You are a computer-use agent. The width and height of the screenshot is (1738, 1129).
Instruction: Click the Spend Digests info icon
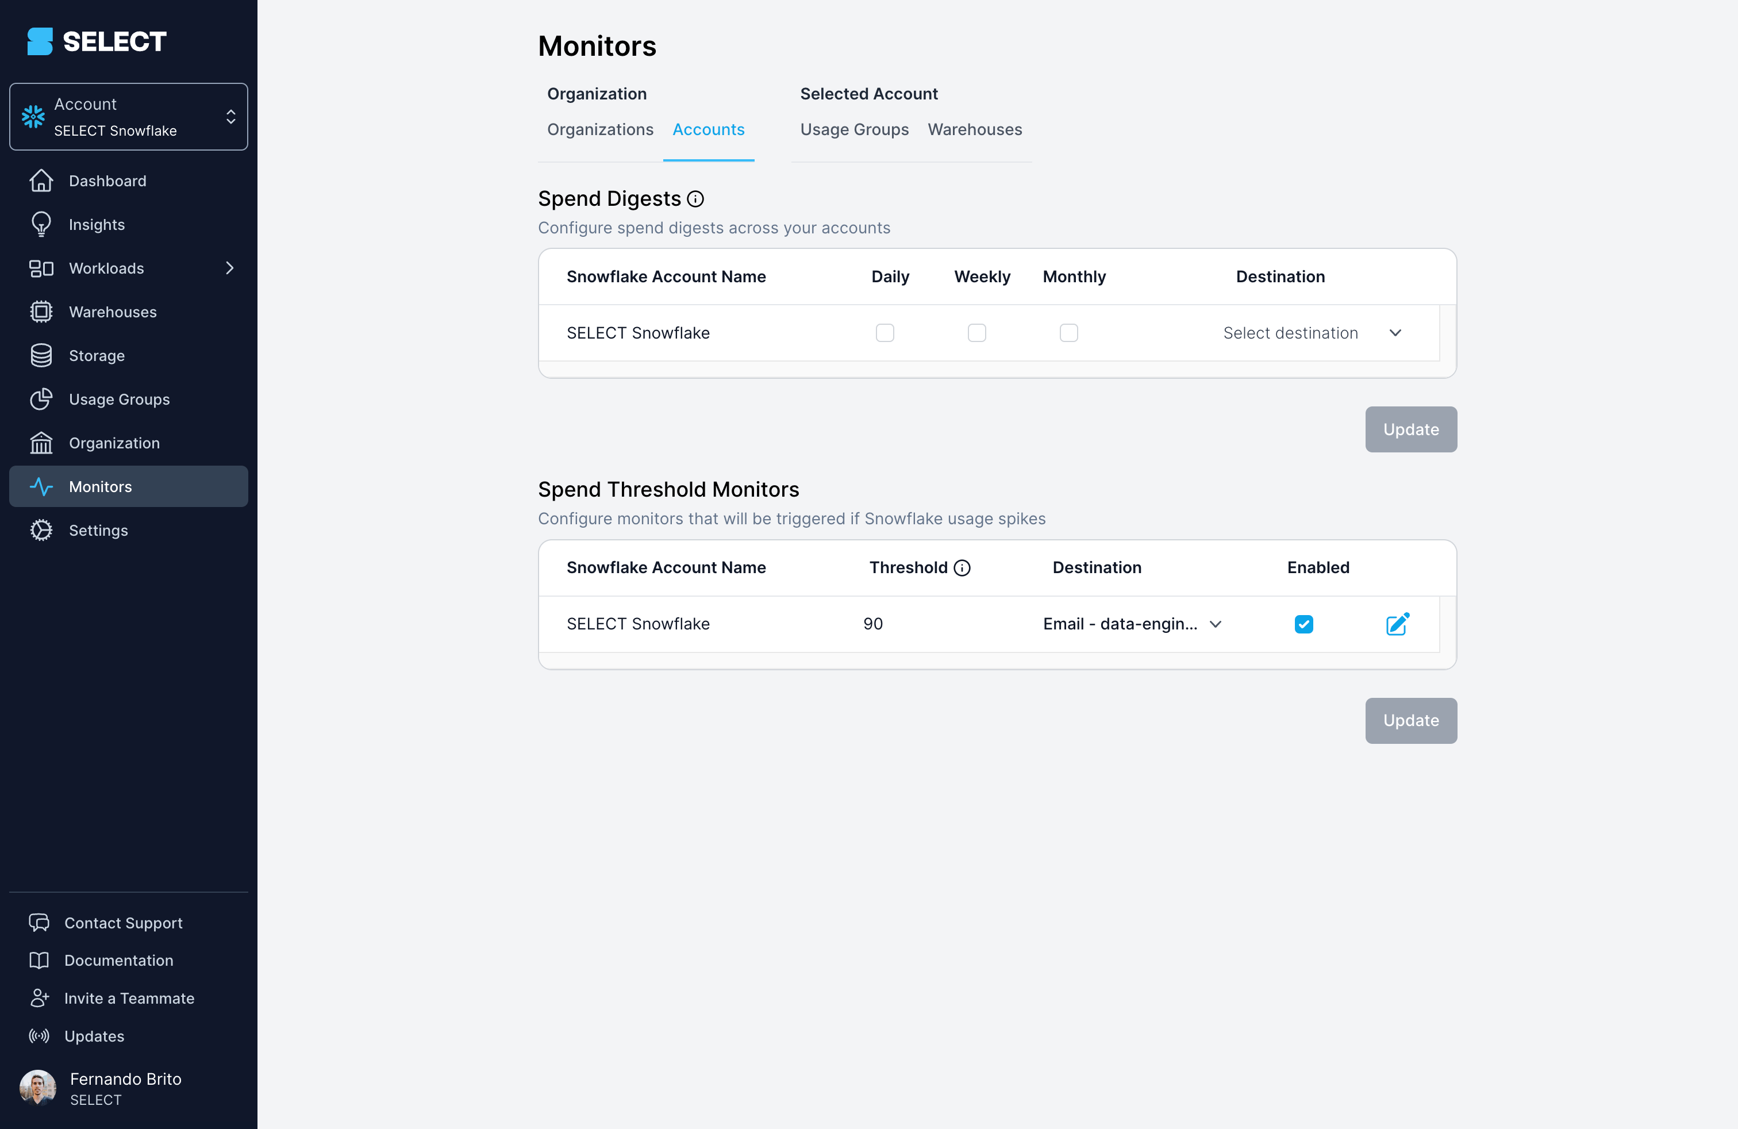[695, 199]
